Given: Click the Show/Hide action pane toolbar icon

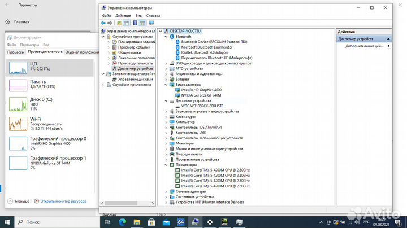Looking at the screenshot, I should [x=142, y=23].
